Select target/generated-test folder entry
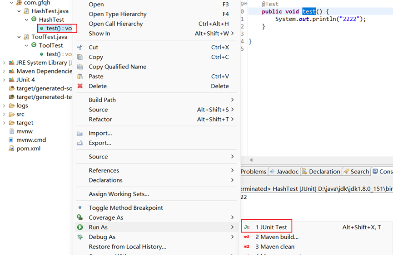This screenshot has width=393, height=255. click(x=40, y=97)
